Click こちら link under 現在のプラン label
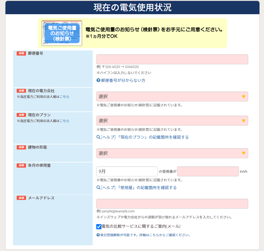Screen dimensions: 264x251 click(64, 121)
